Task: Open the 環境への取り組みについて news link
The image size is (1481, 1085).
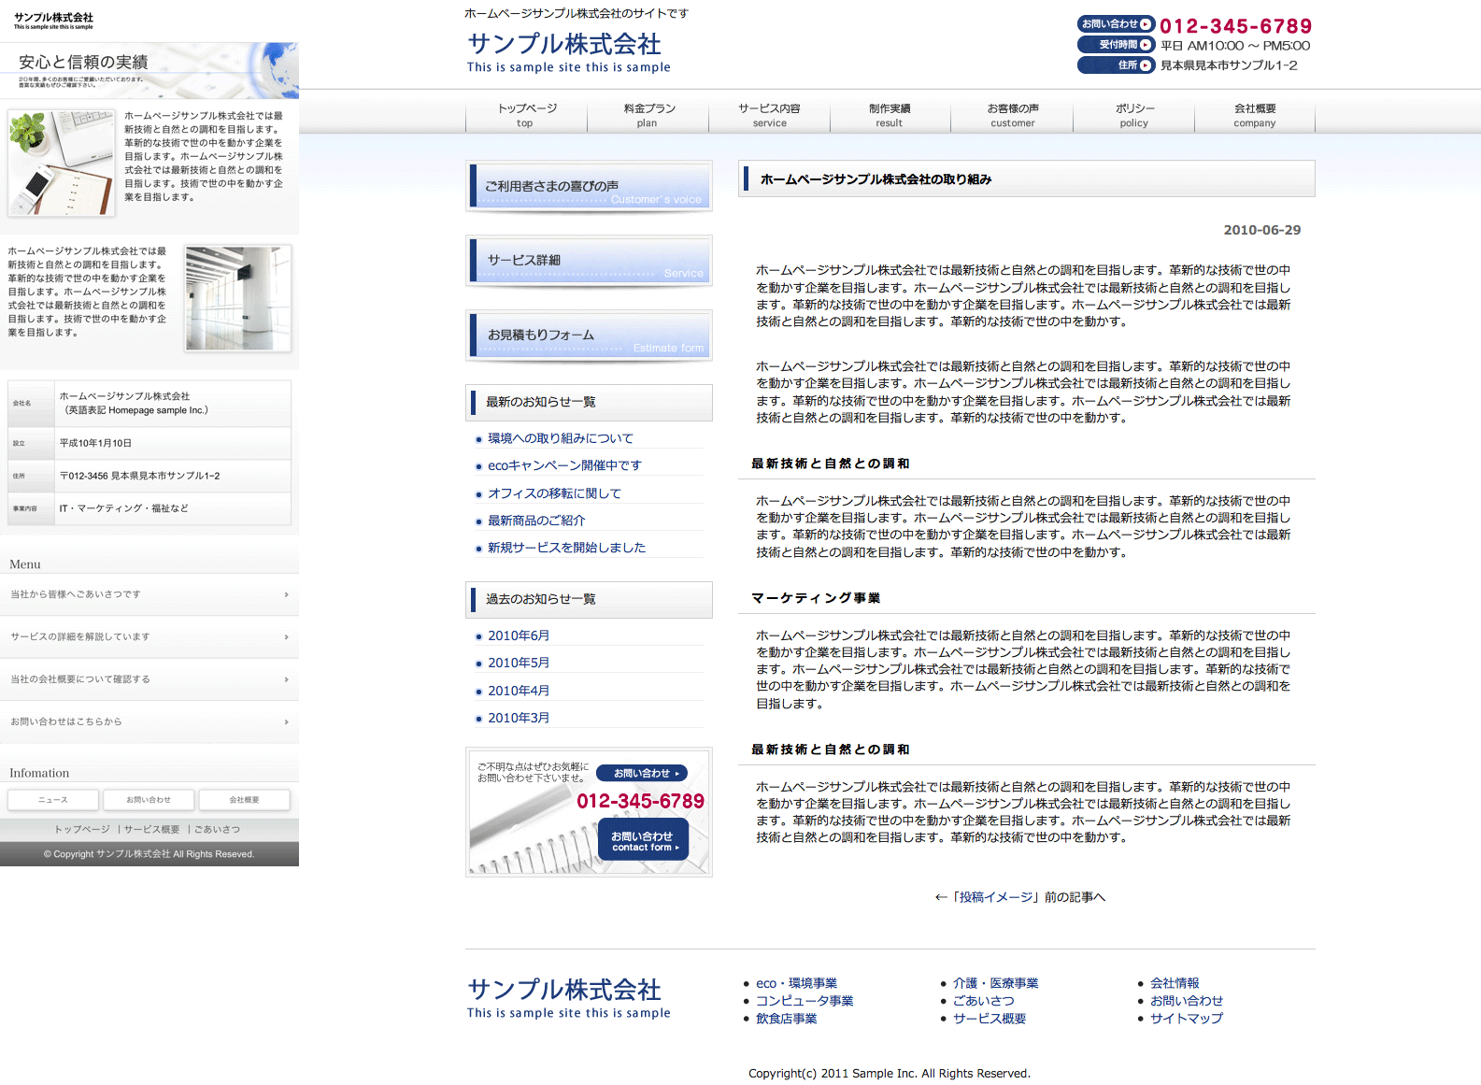Action: tap(560, 438)
